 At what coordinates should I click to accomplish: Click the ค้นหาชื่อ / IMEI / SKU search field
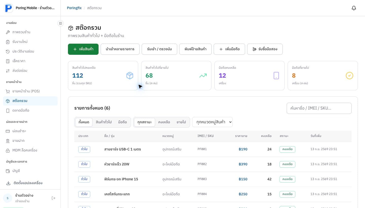[319, 108]
